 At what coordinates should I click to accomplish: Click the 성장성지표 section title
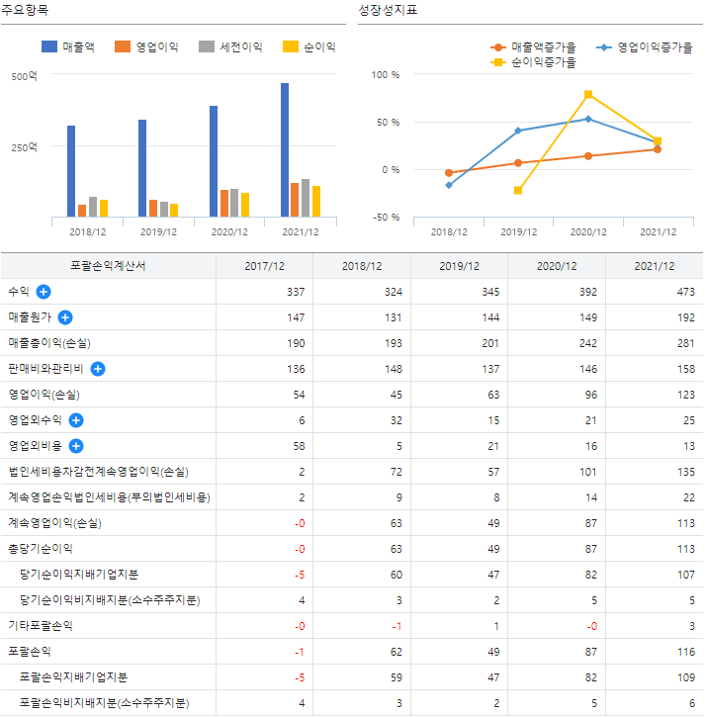tap(388, 10)
